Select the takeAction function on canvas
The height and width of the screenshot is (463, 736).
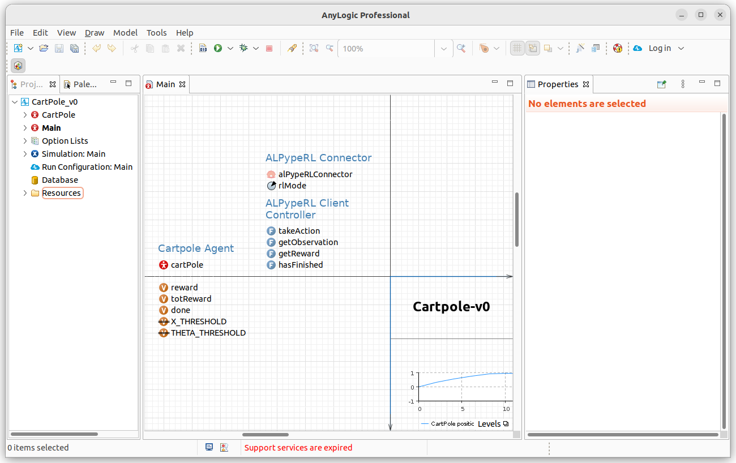[293, 231]
